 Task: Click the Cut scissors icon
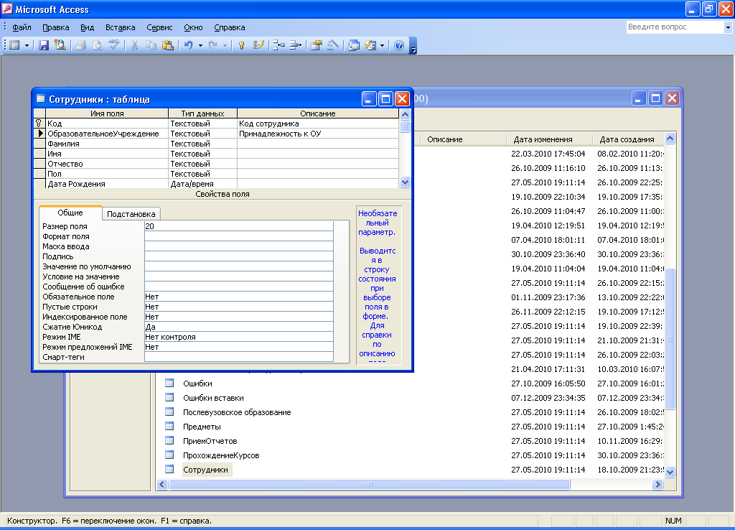[134, 45]
